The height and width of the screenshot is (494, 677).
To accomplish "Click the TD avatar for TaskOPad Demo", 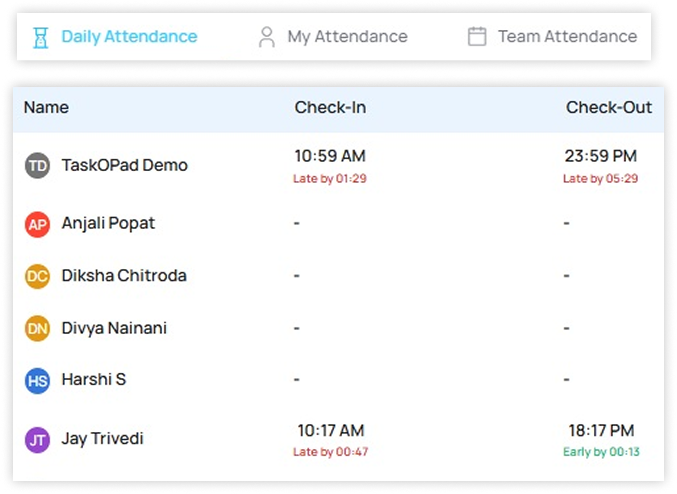I will click(x=37, y=166).
